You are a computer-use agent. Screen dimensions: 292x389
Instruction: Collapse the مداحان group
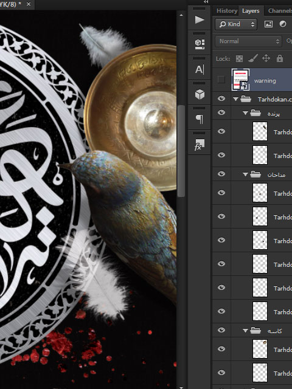coord(245,174)
